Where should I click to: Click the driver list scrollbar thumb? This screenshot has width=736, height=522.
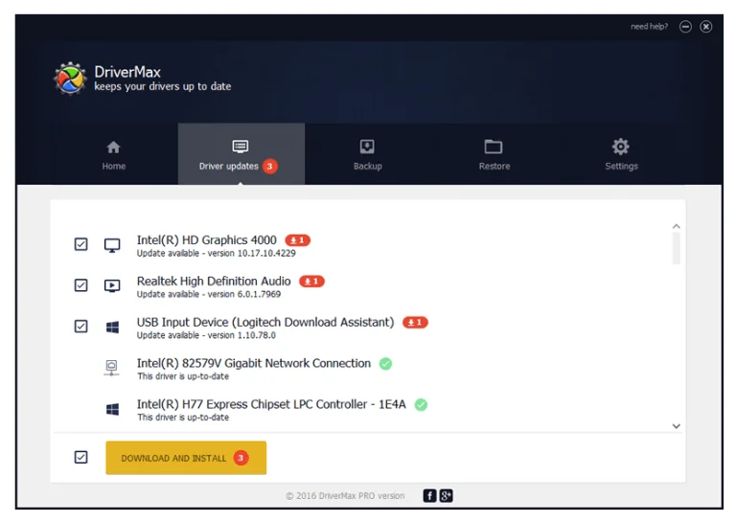pyautogui.click(x=676, y=249)
